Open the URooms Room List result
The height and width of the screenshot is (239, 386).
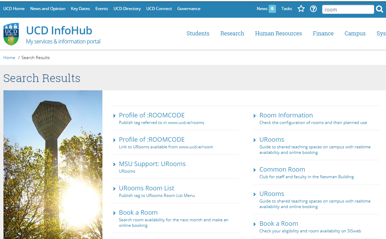[x=146, y=188]
